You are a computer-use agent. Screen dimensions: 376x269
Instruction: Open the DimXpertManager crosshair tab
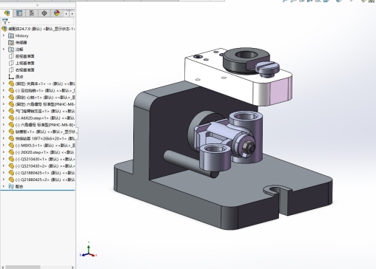(x=44, y=13)
